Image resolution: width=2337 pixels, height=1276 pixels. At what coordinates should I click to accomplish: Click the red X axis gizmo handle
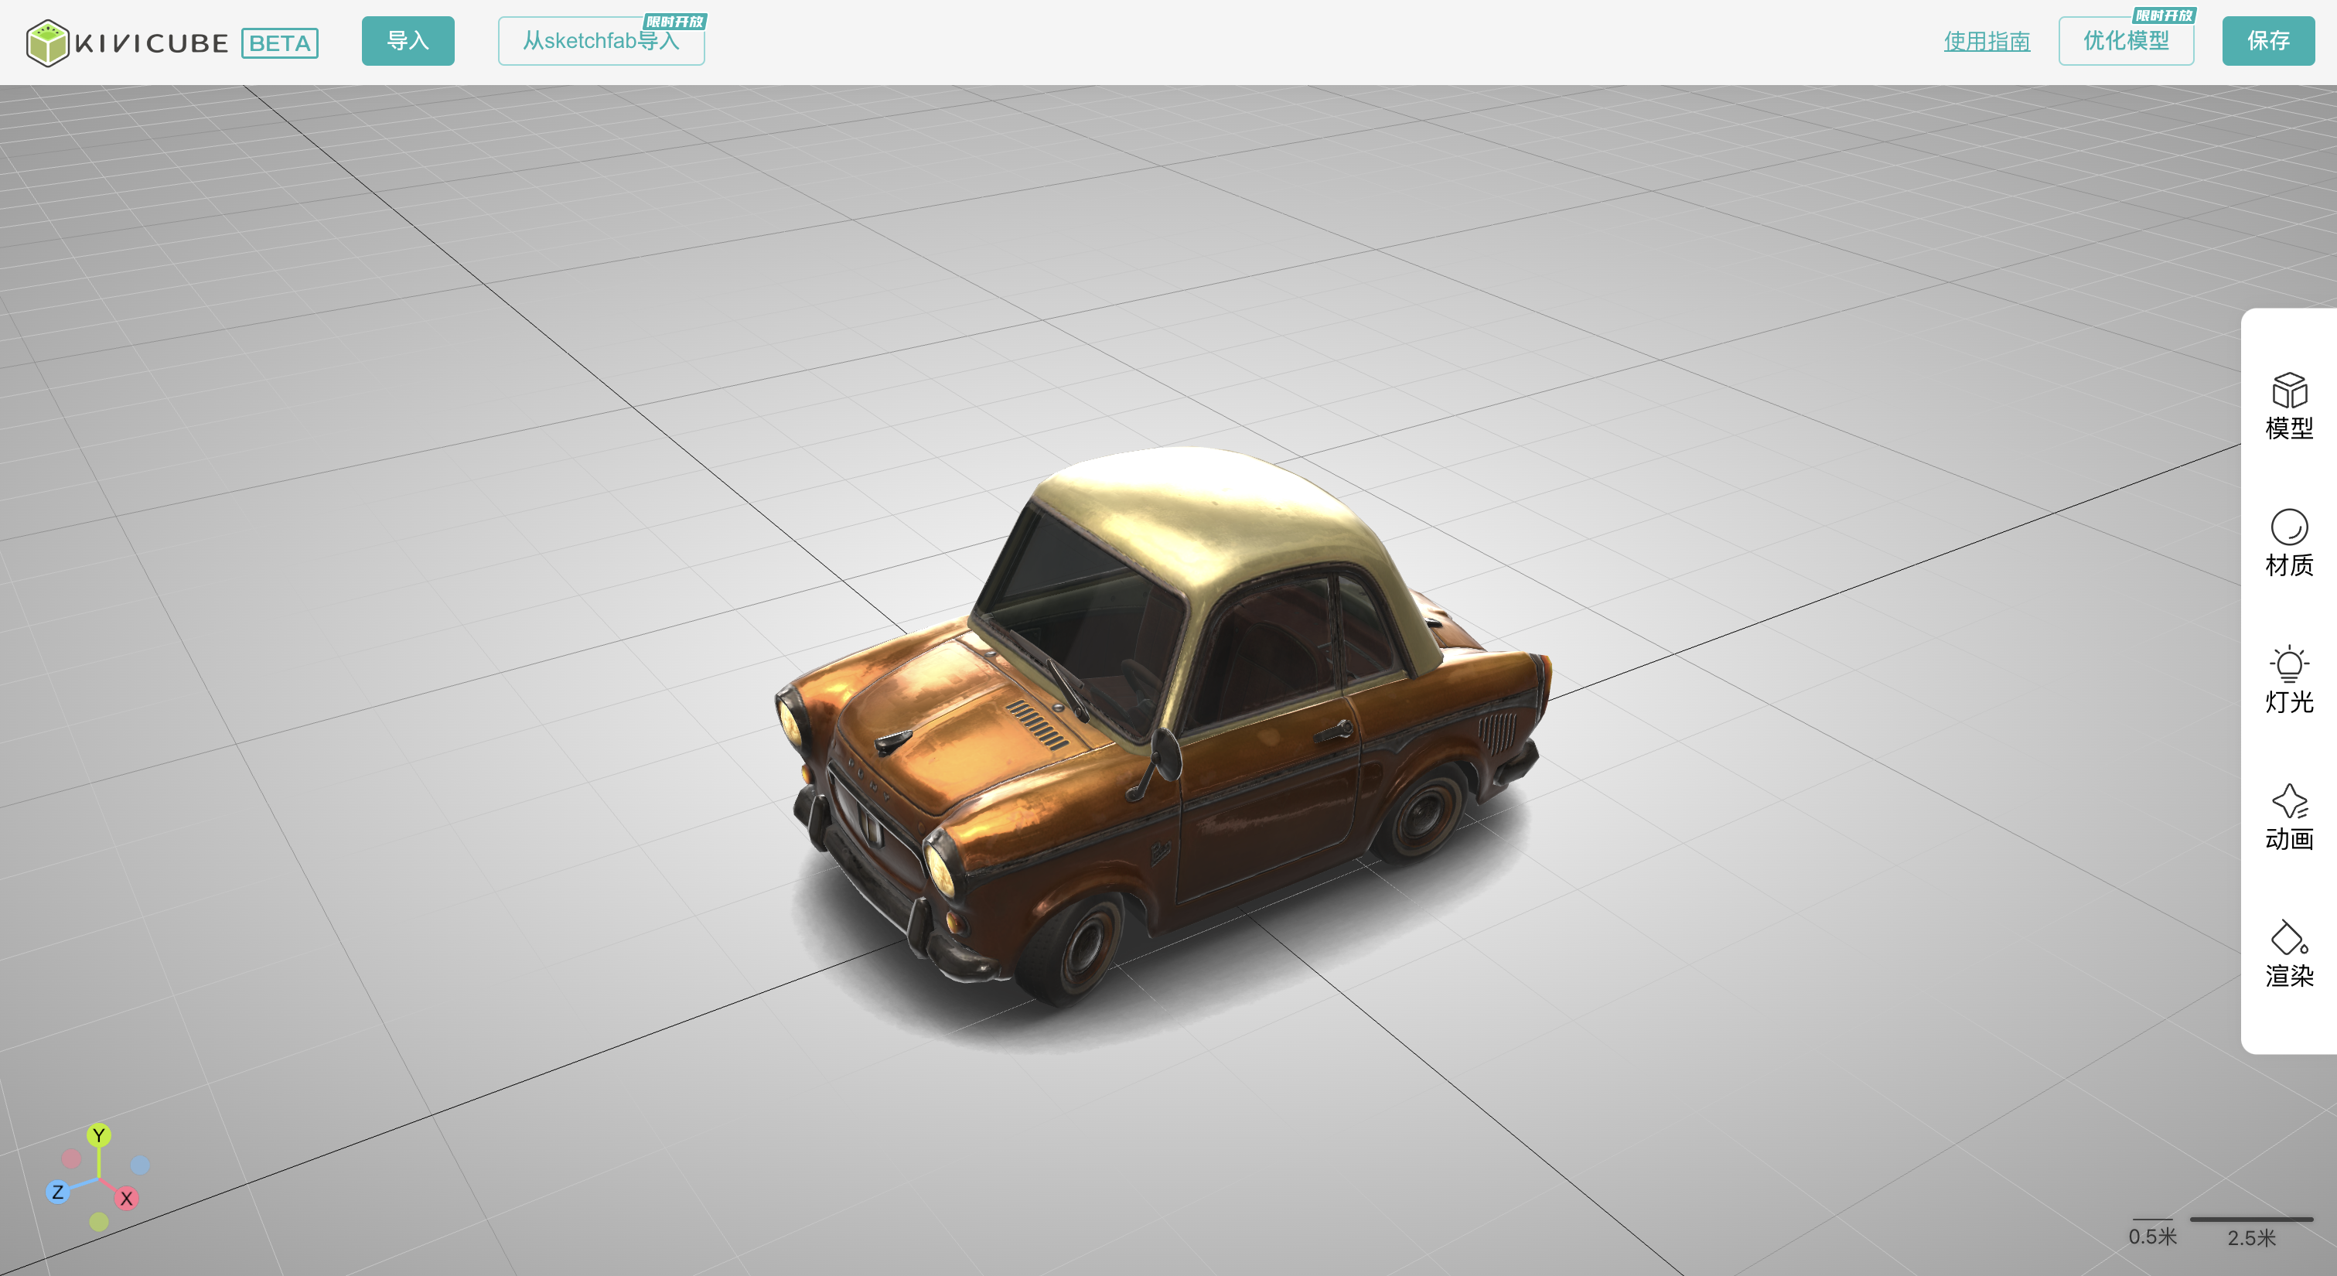click(x=126, y=1198)
